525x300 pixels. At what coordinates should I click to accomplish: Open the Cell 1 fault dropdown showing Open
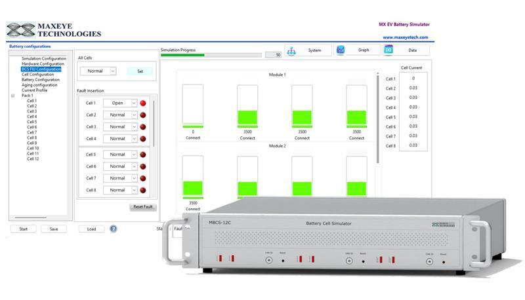(x=120, y=103)
